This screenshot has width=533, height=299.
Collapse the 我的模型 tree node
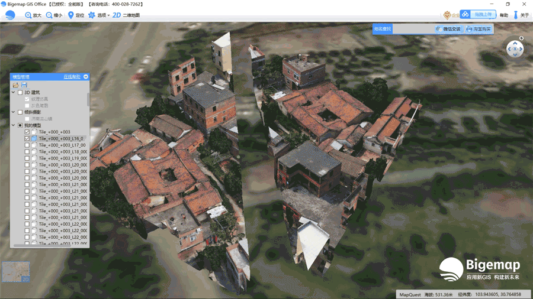[x=14, y=125]
